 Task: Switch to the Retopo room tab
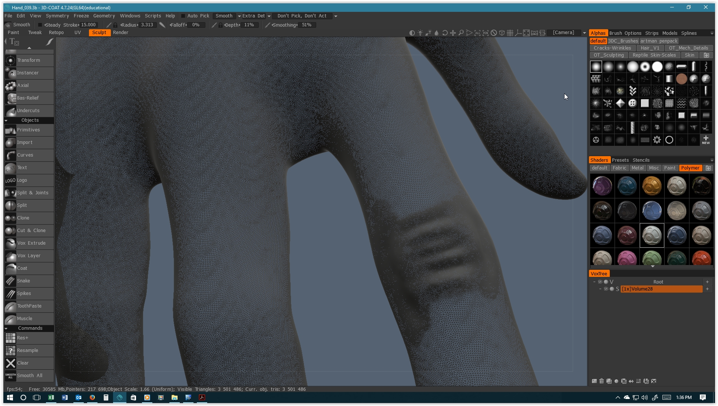click(56, 33)
